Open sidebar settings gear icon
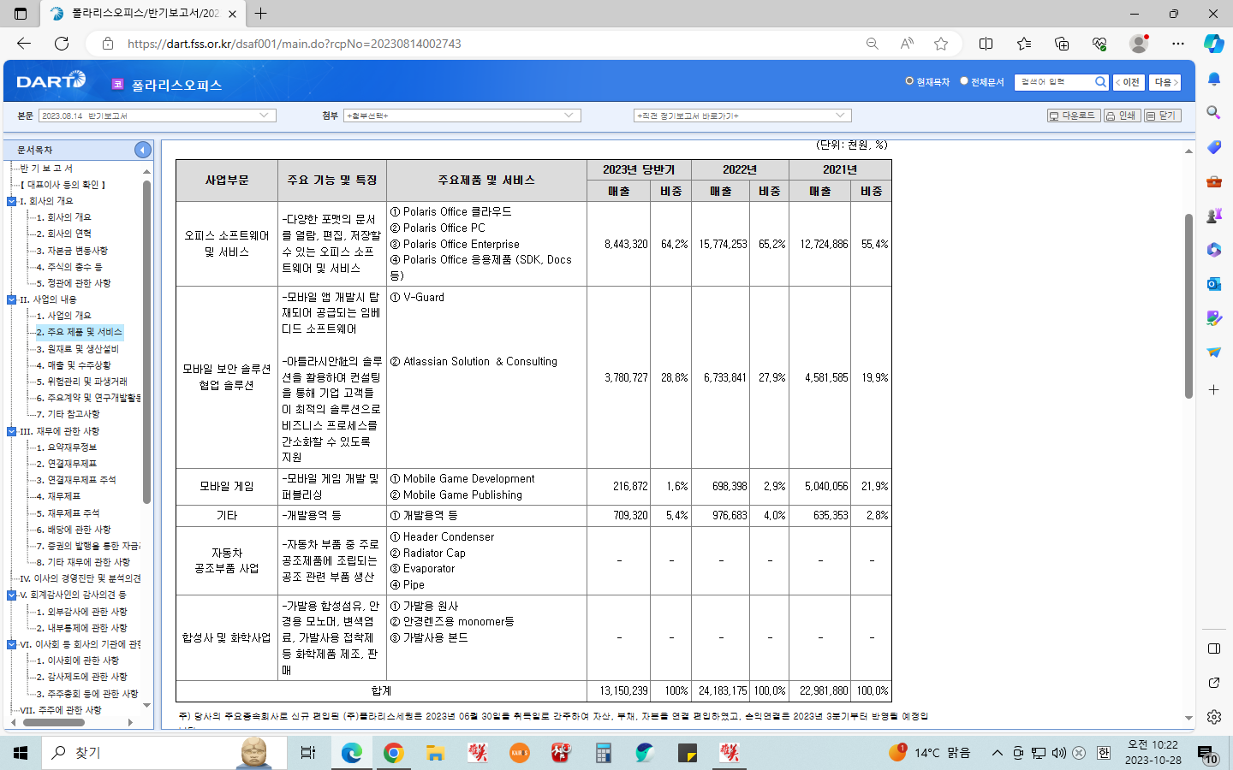 [1213, 717]
